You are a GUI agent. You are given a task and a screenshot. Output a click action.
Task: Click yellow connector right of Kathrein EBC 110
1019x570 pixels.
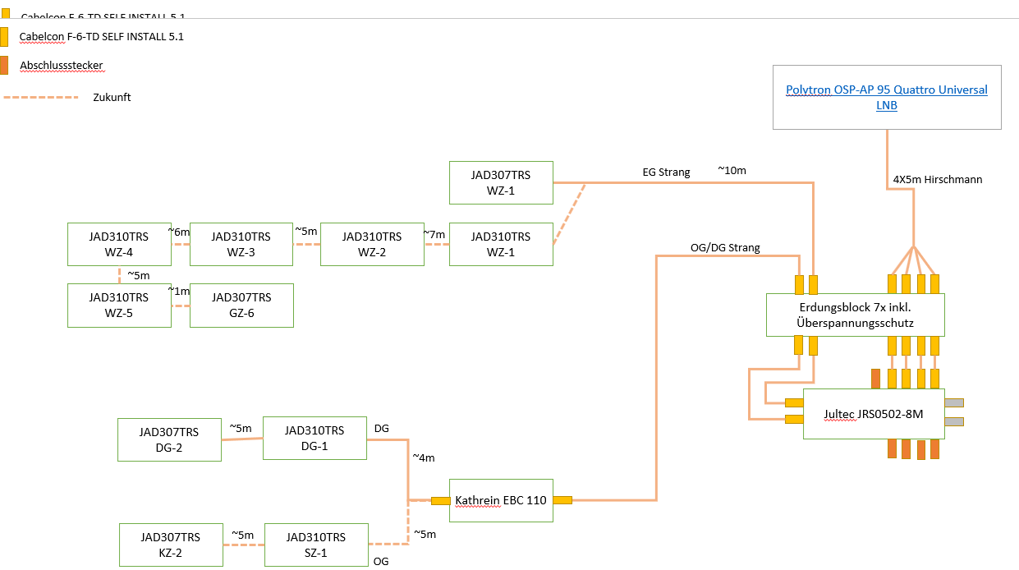pos(562,499)
